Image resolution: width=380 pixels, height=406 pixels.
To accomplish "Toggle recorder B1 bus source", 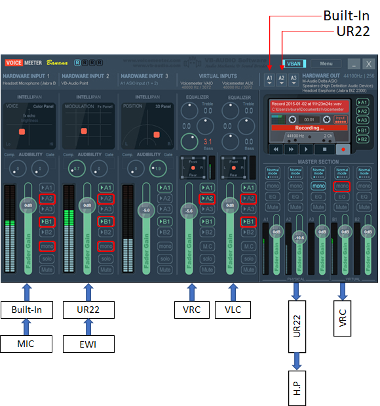I will click(x=362, y=131).
